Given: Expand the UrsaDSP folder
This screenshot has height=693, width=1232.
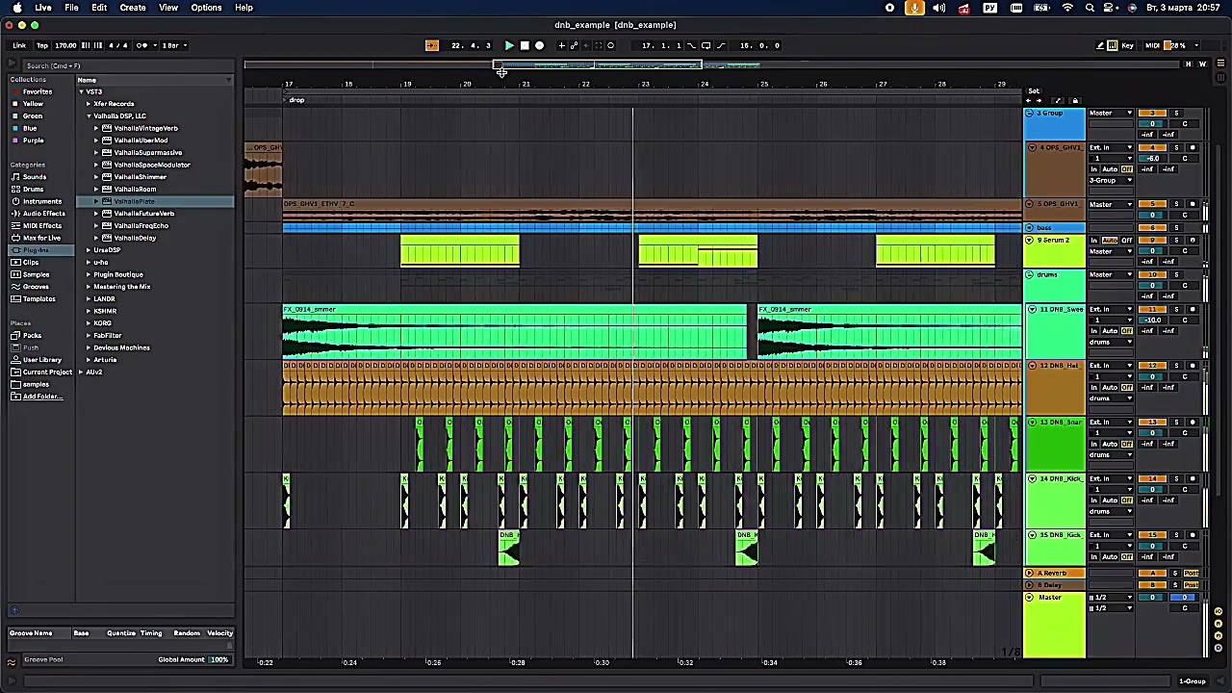Looking at the screenshot, I should [x=89, y=250].
